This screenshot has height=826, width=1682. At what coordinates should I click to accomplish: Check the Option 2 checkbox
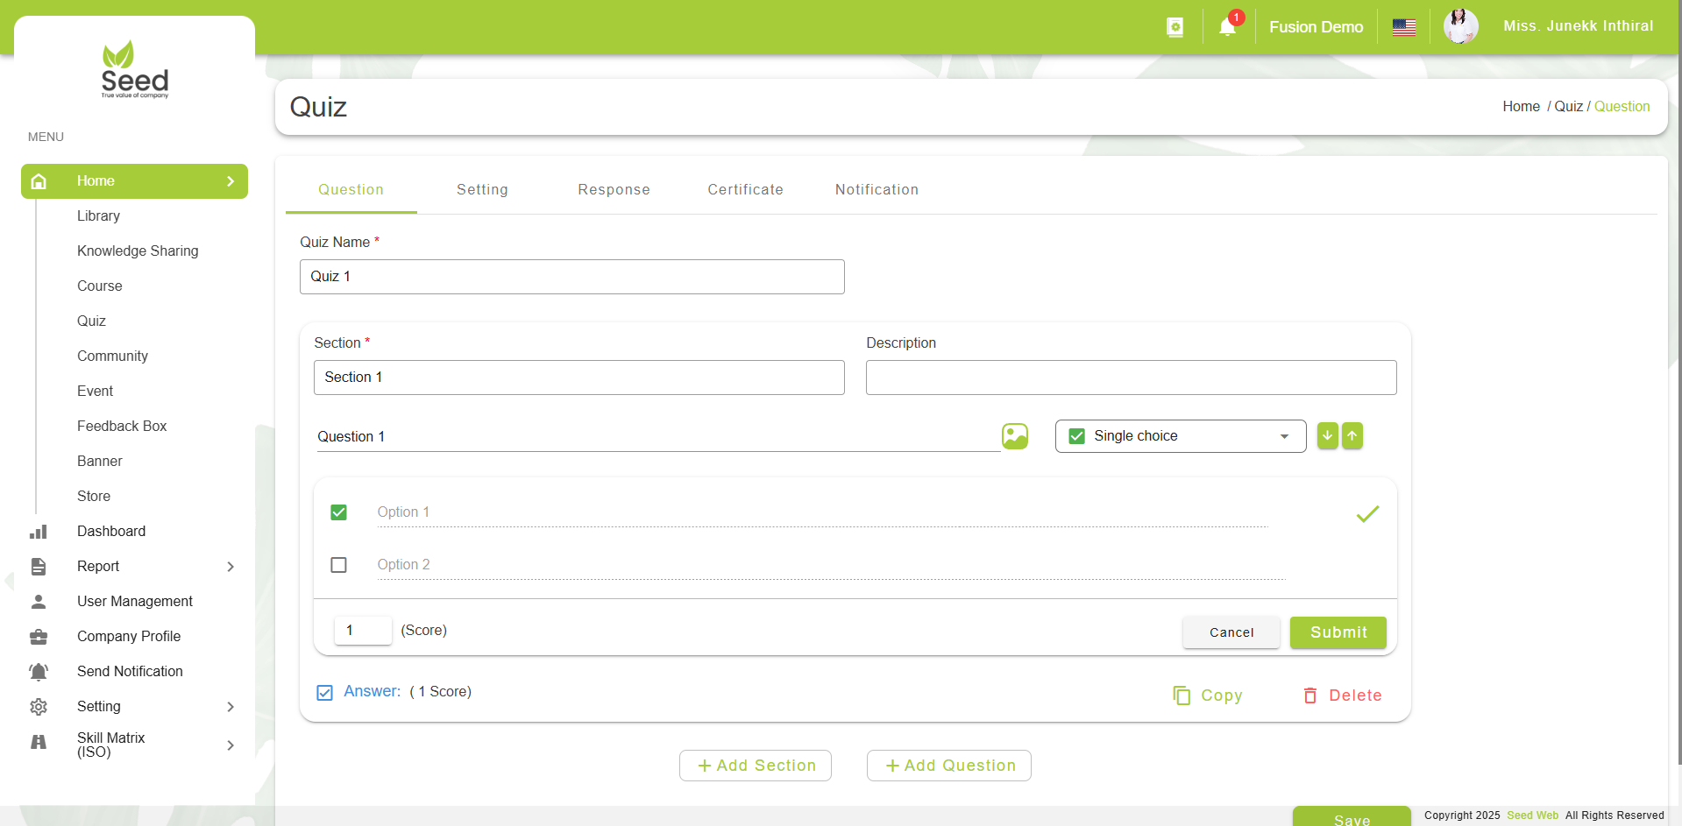click(339, 565)
